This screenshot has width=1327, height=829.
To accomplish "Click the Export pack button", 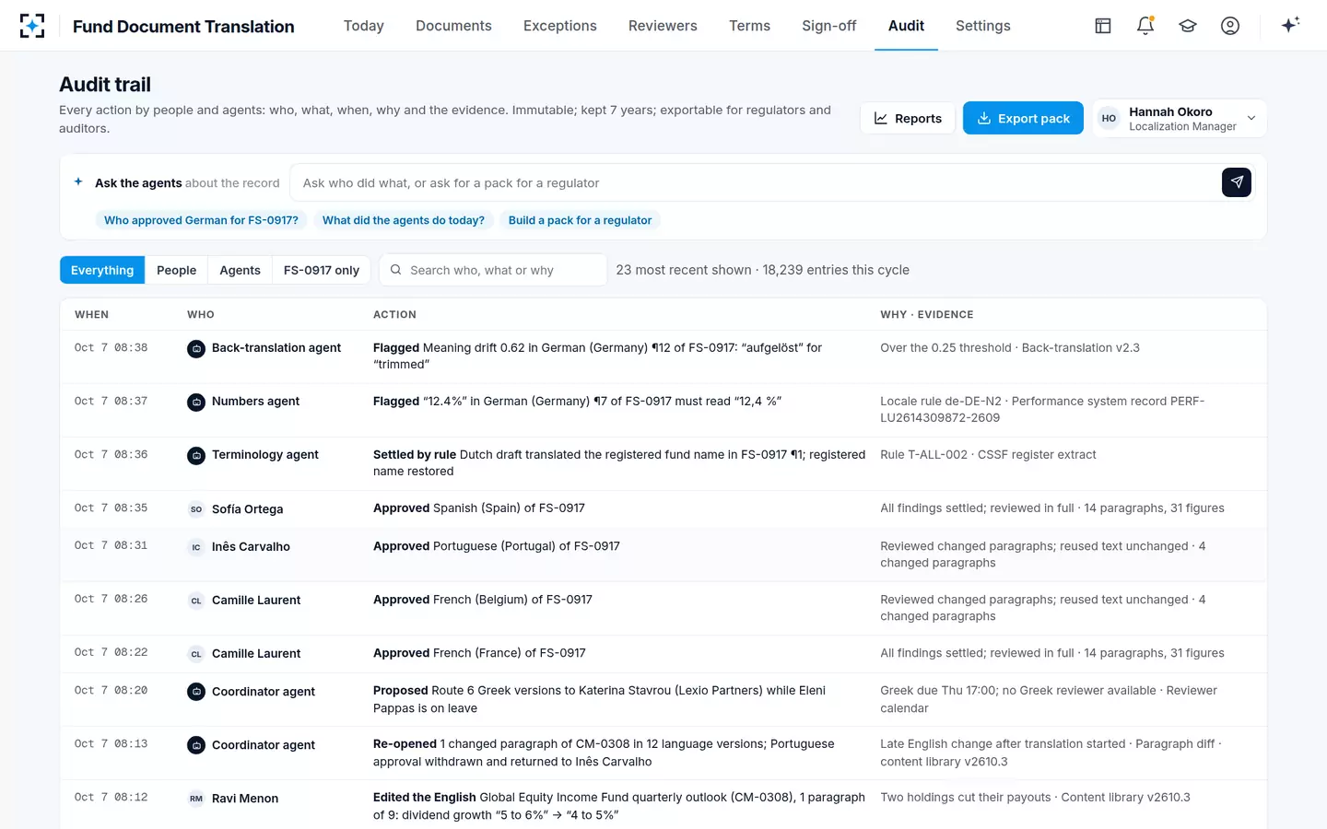I will pyautogui.click(x=1023, y=118).
